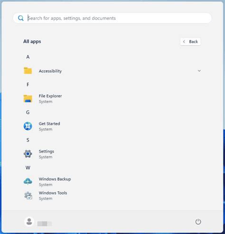Click the Get Started label
Viewport: 225px width, 234px height.
pos(49,123)
